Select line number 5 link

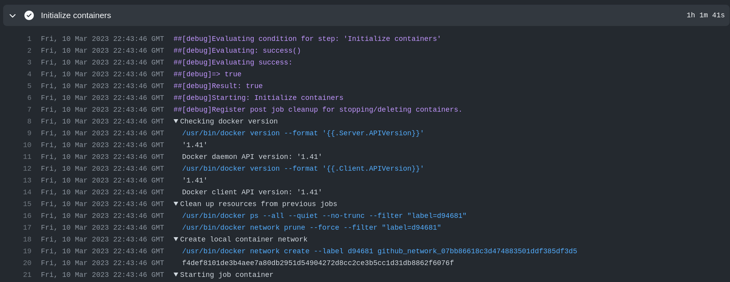coord(29,86)
